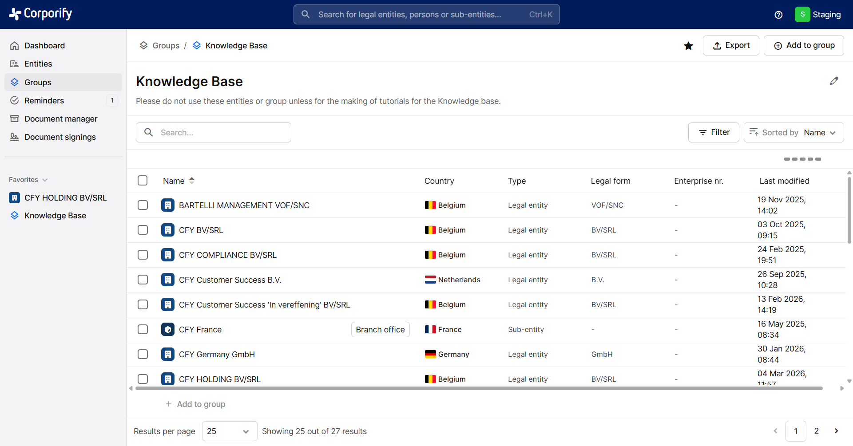Click the column options dots above the table
Image resolution: width=853 pixels, height=446 pixels.
point(802,159)
